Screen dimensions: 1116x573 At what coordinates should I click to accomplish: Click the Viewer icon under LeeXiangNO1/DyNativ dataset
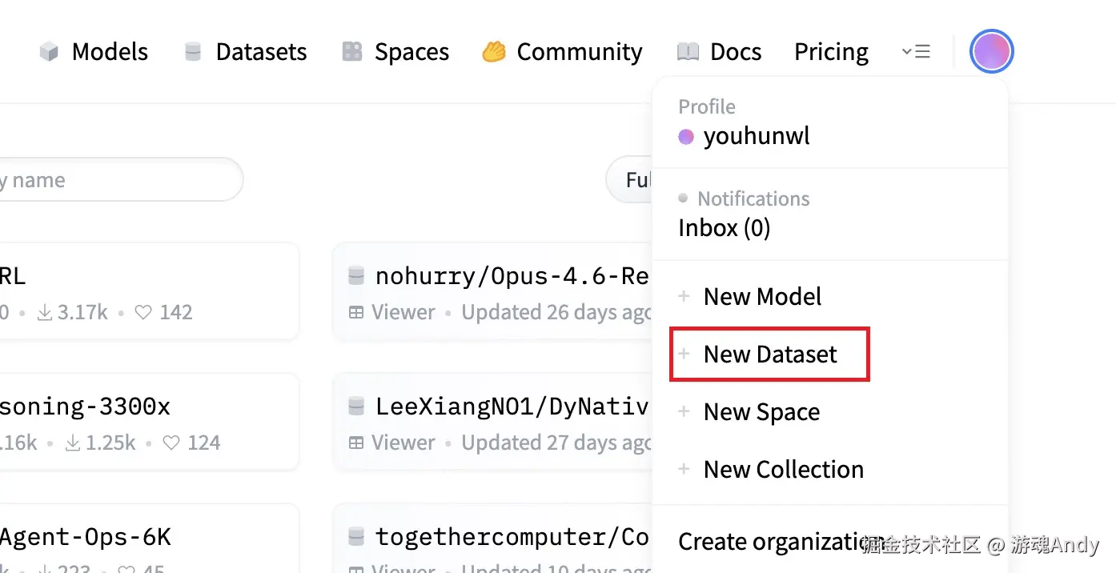[355, 442]
